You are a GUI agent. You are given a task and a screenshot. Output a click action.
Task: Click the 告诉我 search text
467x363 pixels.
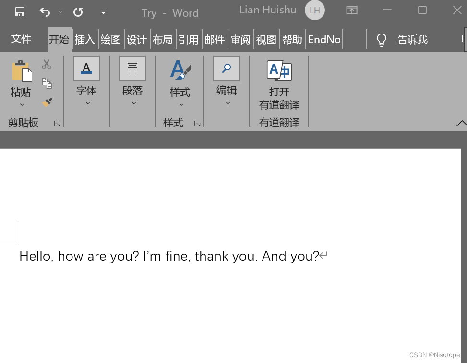point(412,39)
